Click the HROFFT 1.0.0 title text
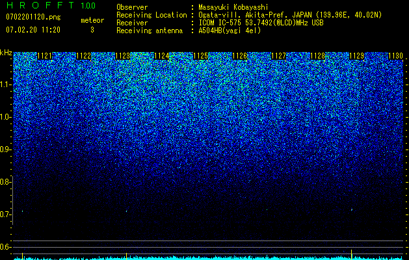Image resolution: width=409 pixels, height=260 pixels. pyautogui.click(x=51, y=5)
